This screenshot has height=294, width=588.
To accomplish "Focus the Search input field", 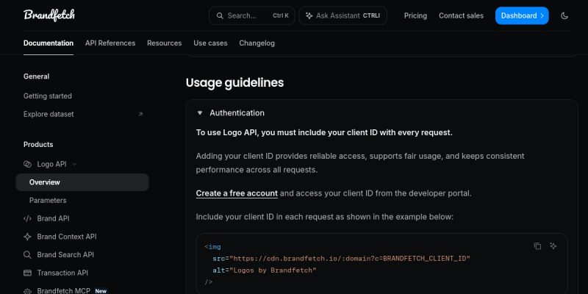I will [x=251, y=15].
